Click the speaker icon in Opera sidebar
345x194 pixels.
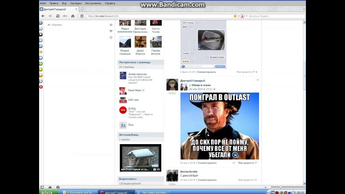click(41, 40)
